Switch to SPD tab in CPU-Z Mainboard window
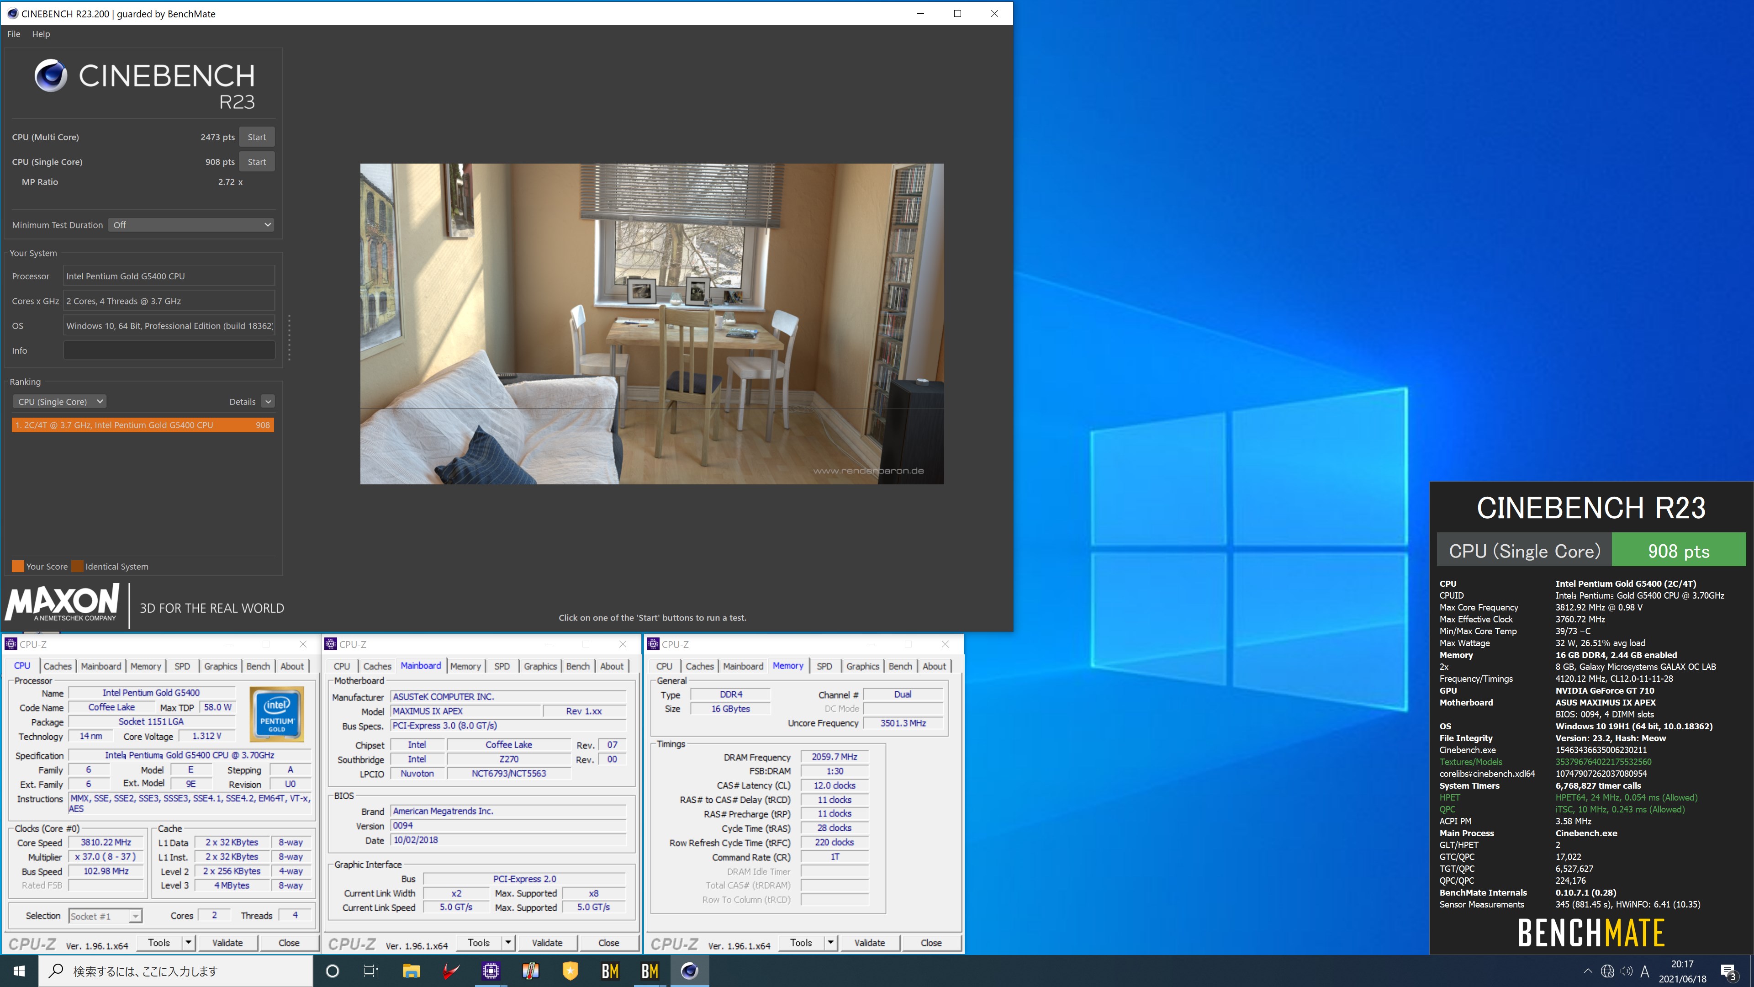The height and width of the screenshot is (987, 1754). click(502, 666)
